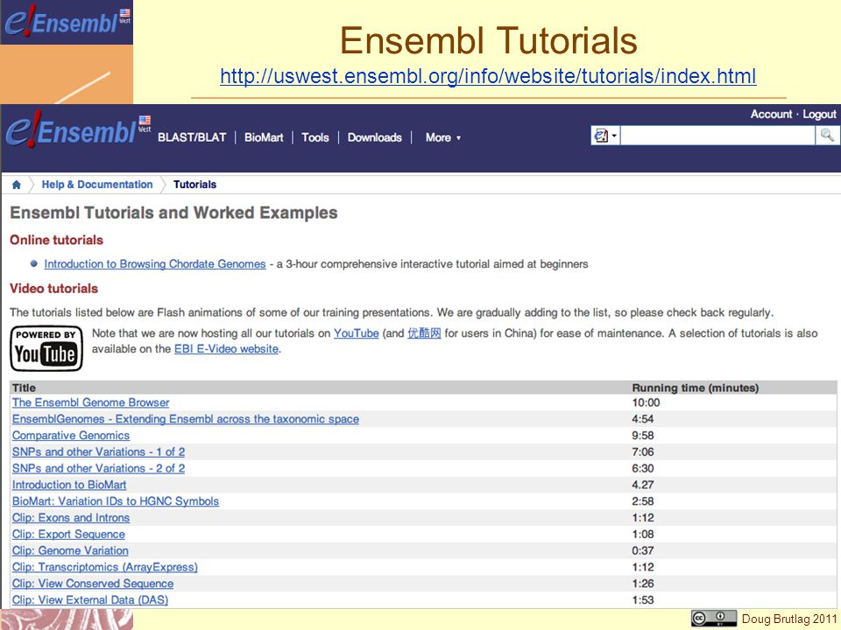Open EnsemblGenomes taxonomic space tutorial
841x630 pixels.
point(186,419)
